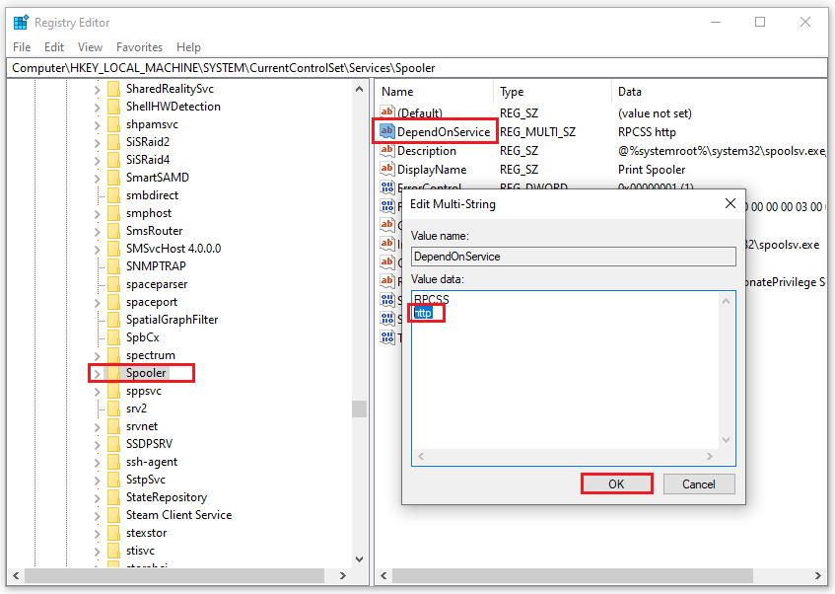Click the SSDPSRV folder icon
The image size is (835, 594).
point(113,444)
